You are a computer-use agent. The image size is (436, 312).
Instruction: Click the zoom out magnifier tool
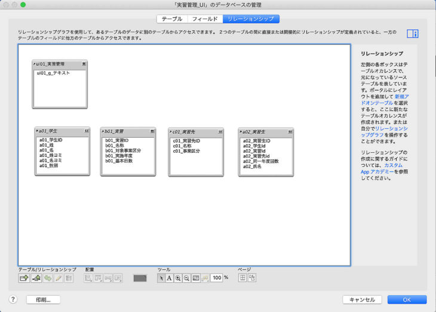pyautogui.click(x=186, y=278)
